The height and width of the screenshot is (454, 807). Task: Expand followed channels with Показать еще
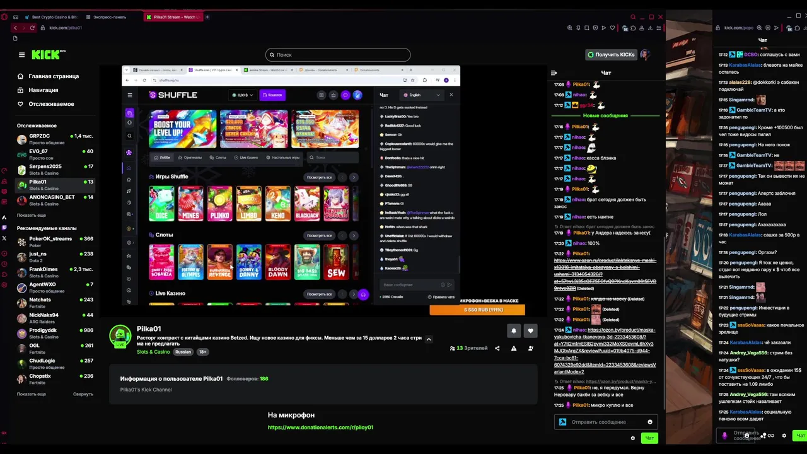[32, 216]
